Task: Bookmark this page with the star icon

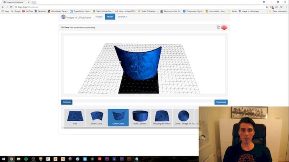Action: (x=267, y=7)
